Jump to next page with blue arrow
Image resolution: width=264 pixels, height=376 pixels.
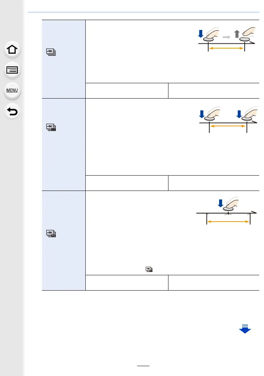(245, 329)
